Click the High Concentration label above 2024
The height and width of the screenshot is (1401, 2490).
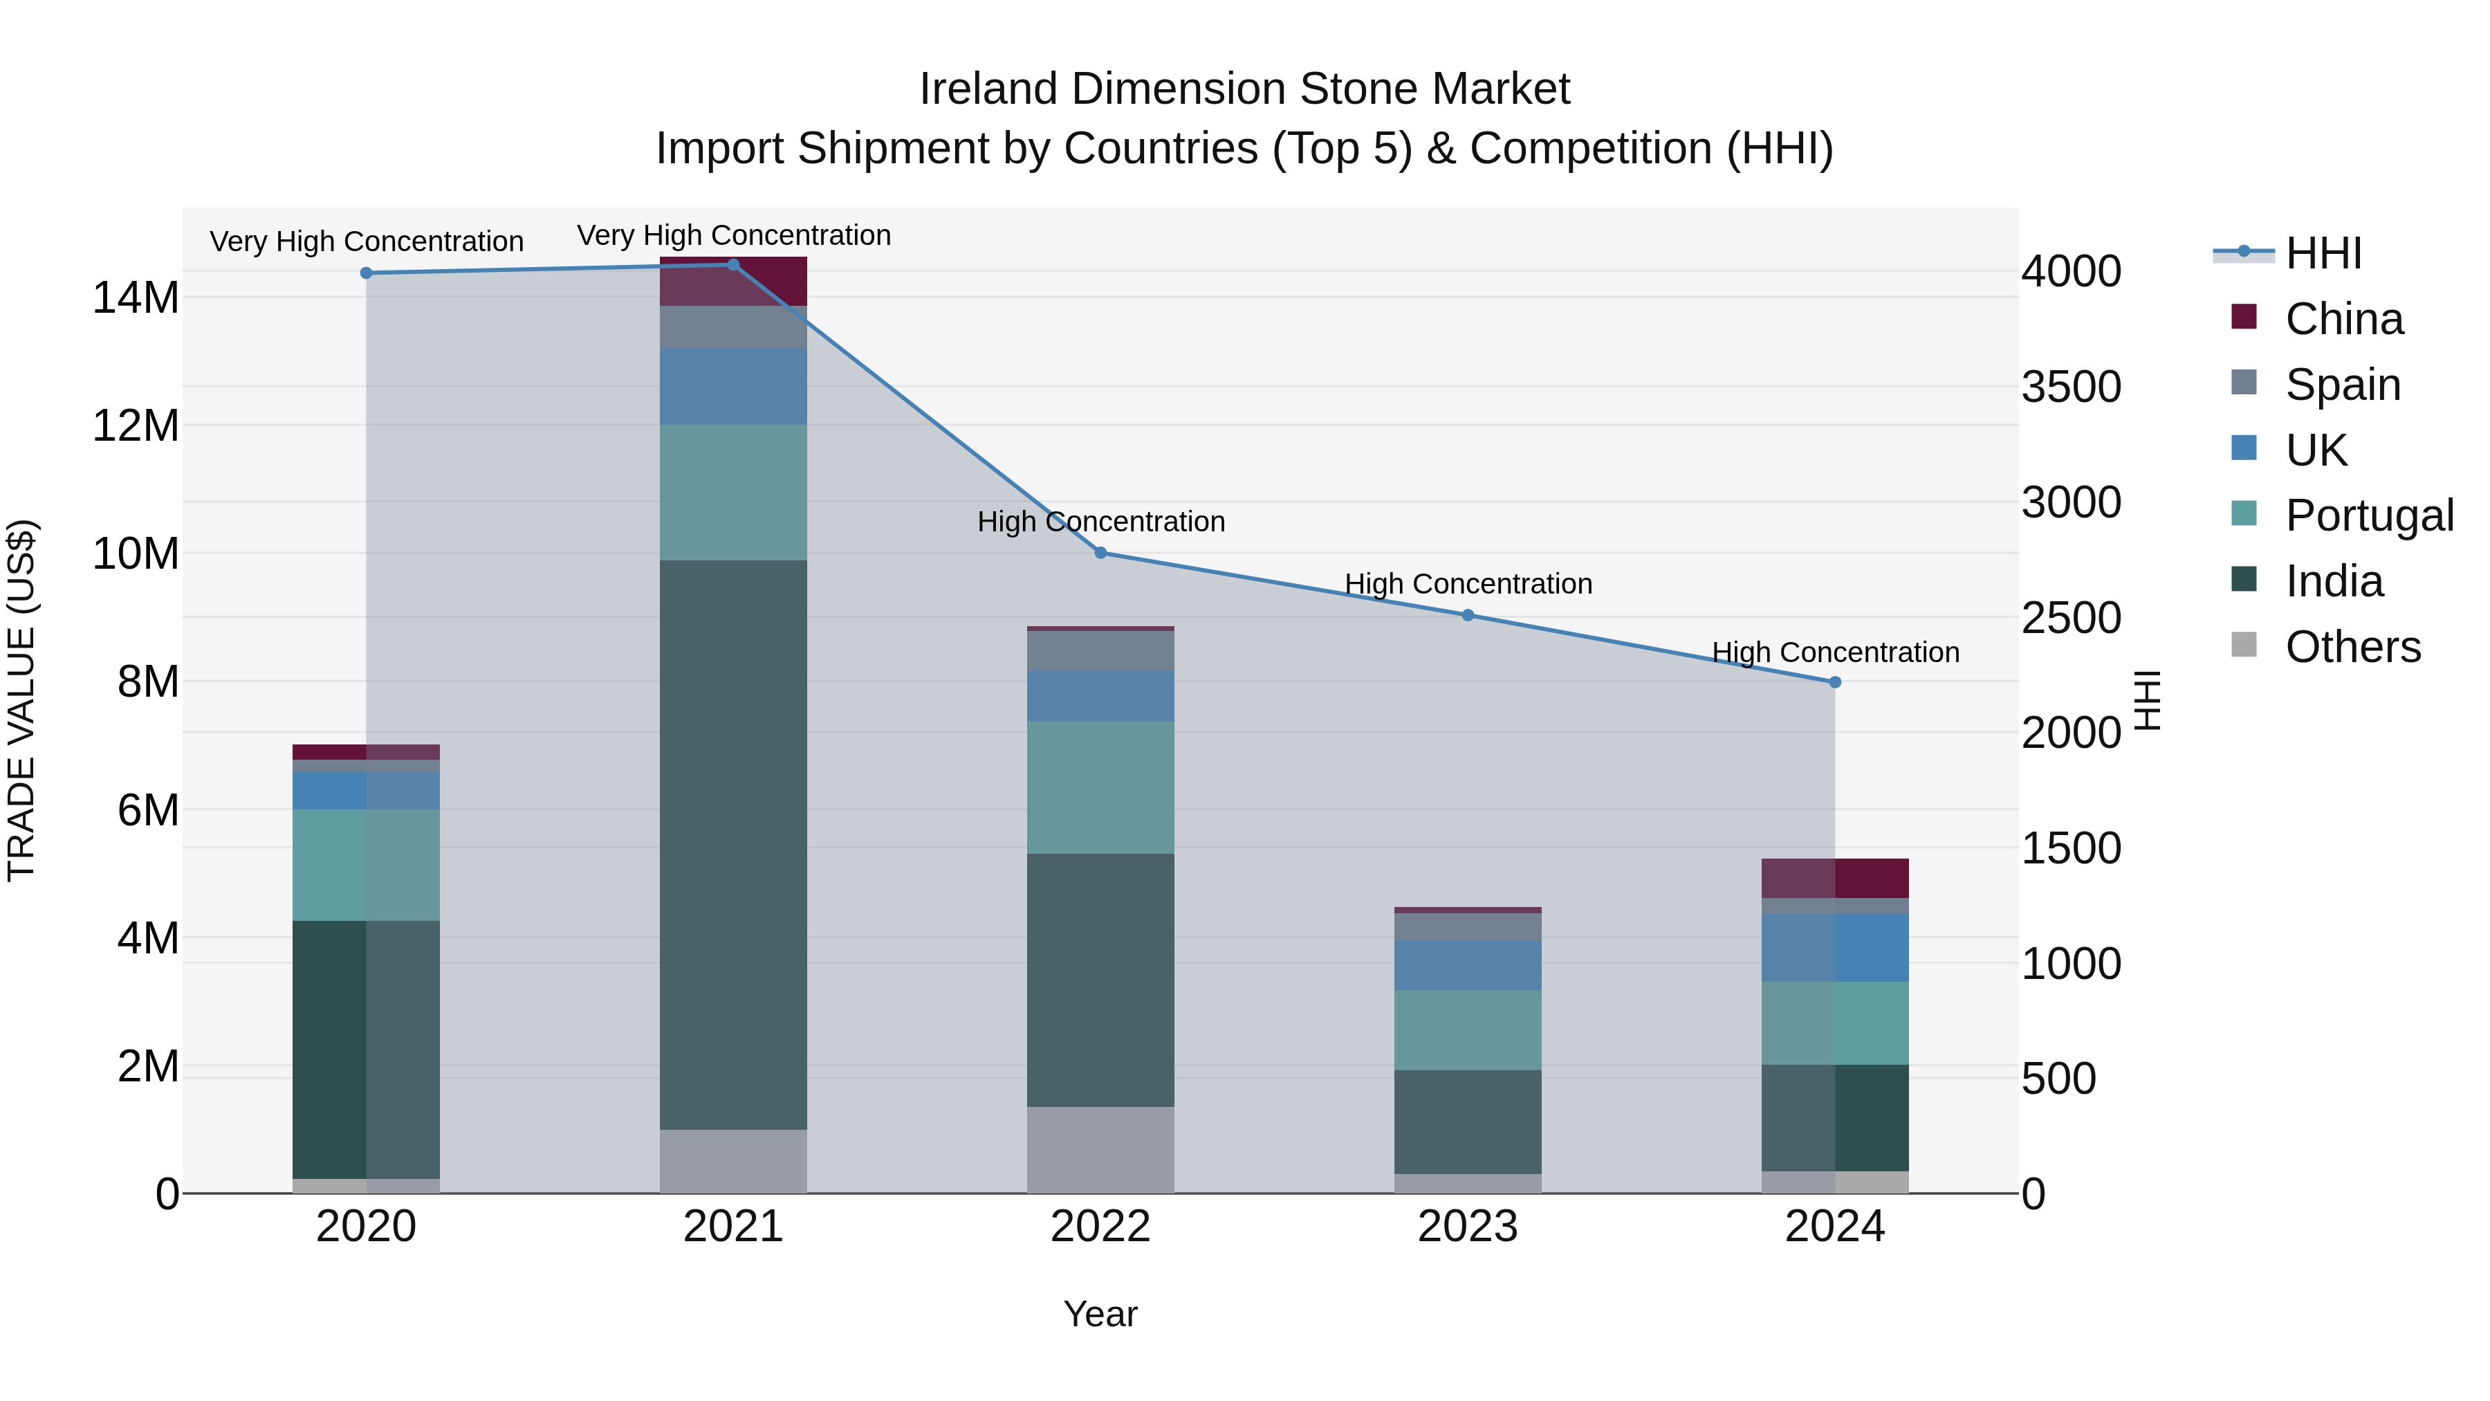1836,652
